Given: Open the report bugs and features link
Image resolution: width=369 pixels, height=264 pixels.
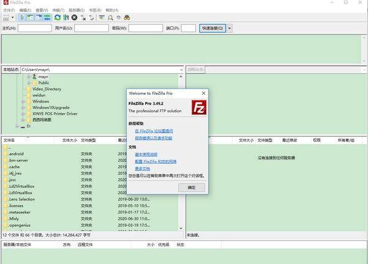Looking at the screenshot, I should 154,138.
